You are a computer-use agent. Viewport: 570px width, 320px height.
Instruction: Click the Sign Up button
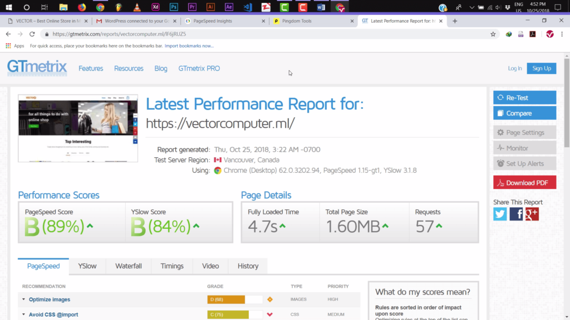541,68
